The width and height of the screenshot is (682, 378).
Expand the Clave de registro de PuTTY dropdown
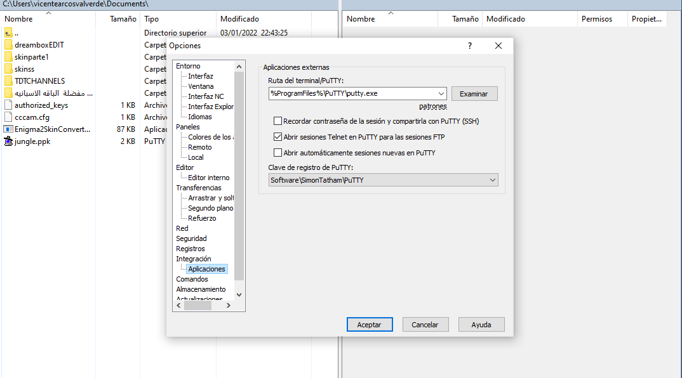(x=492, y=180)
